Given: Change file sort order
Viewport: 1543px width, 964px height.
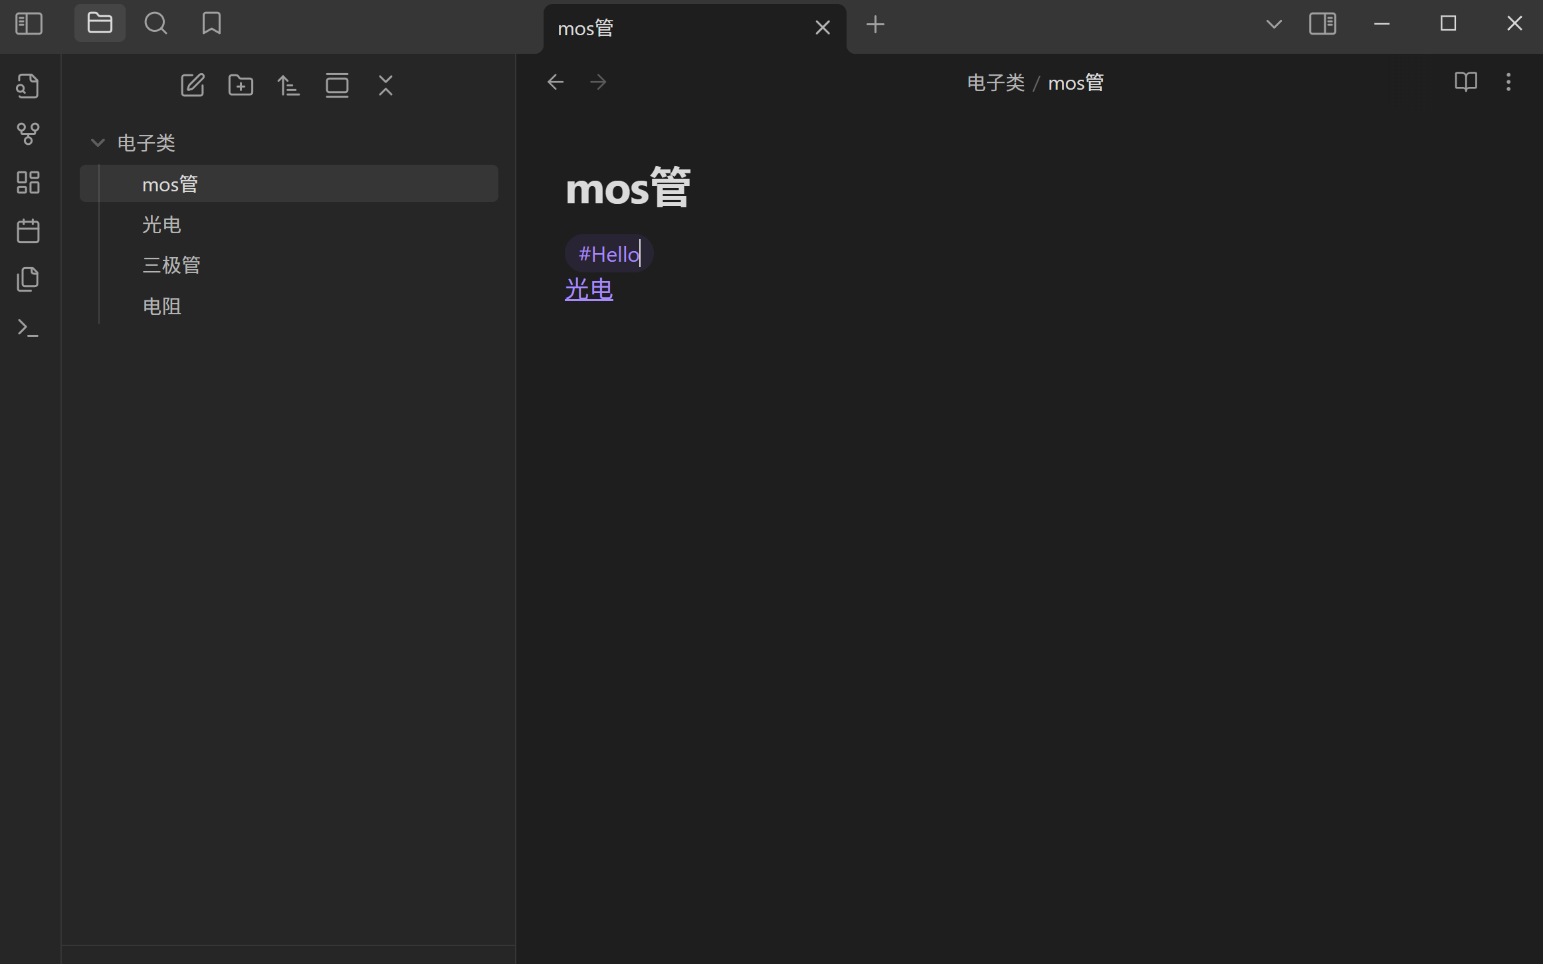Looking at the screenshot, I should [288, 86].
